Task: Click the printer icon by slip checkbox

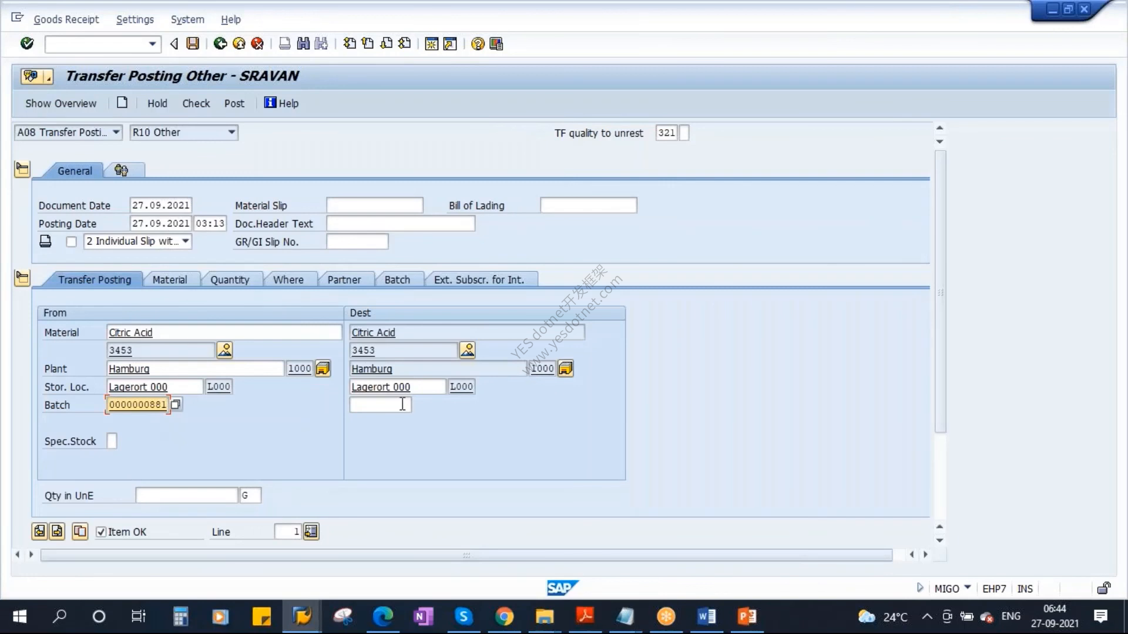Action: 45,241
